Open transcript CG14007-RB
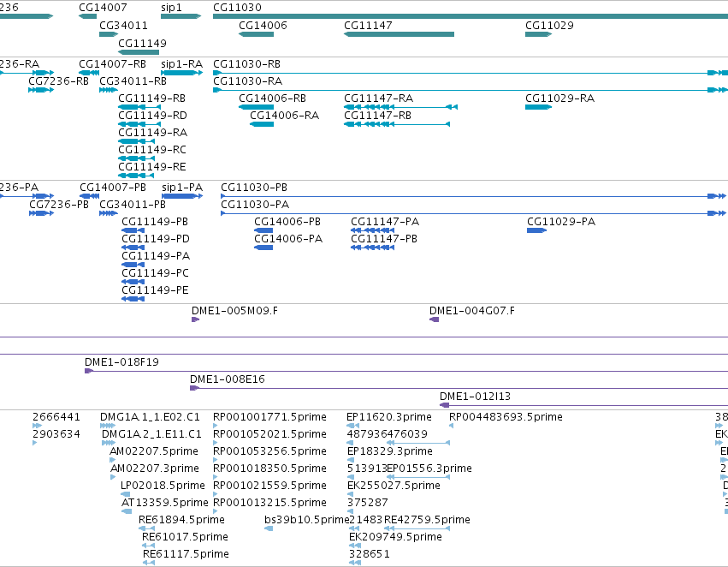The image size is (728, 567). [112, 63]
